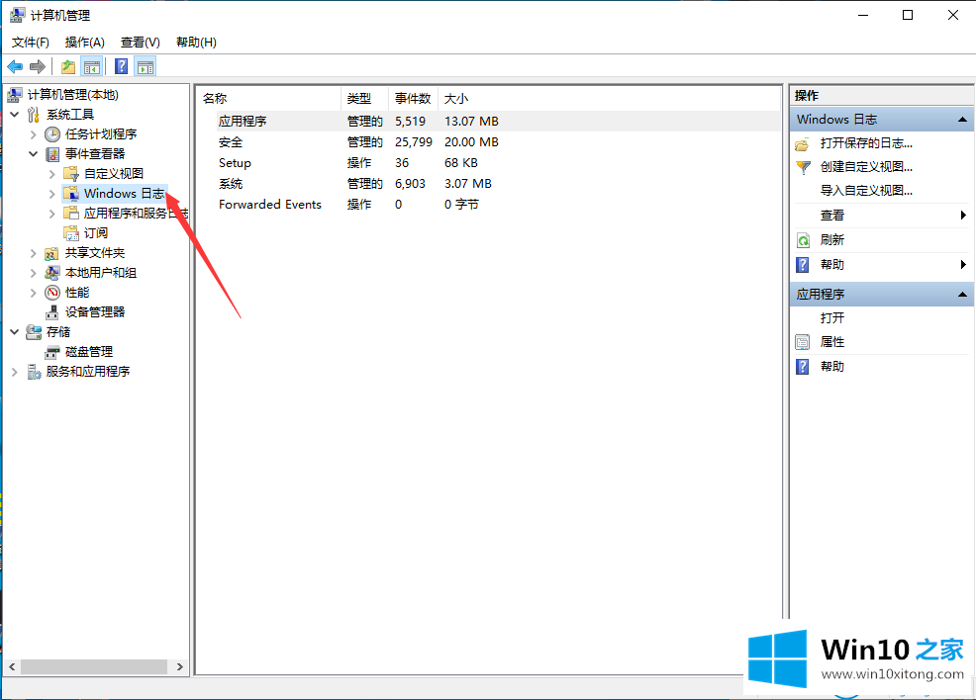Viewport: 976px width, 700px height.
Task: Collapse the 系统工具 tree node
Action: pos(14,115)
